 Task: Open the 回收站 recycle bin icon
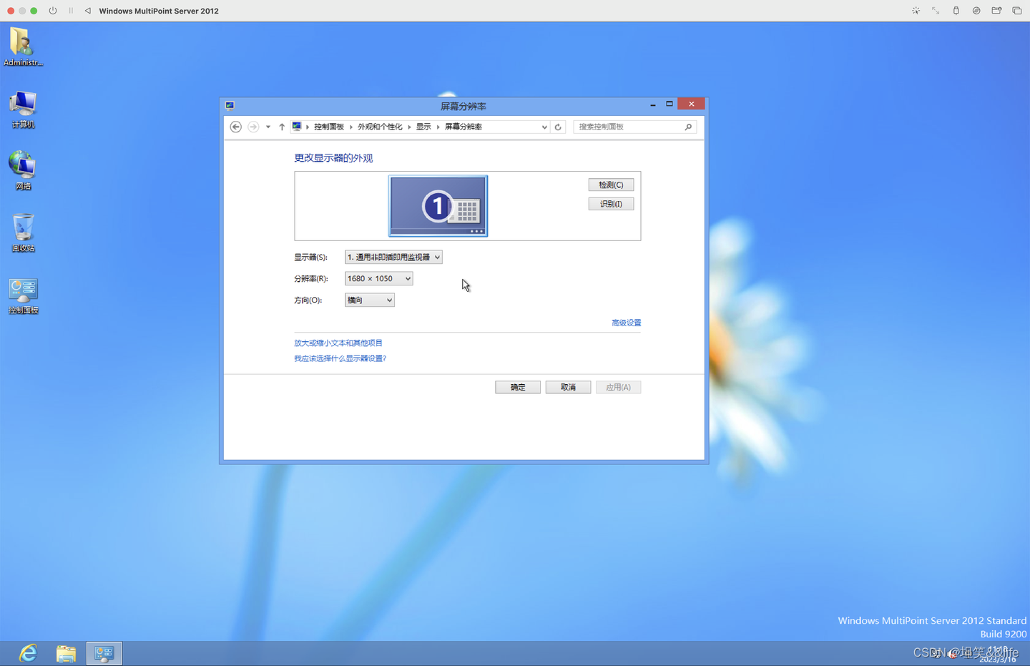tap(23, 233)
